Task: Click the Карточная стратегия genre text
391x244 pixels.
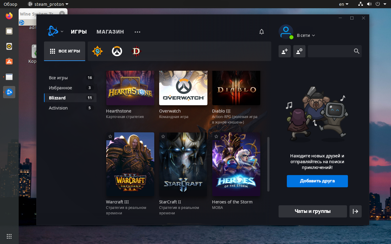Action: click(x=125, y=117)
